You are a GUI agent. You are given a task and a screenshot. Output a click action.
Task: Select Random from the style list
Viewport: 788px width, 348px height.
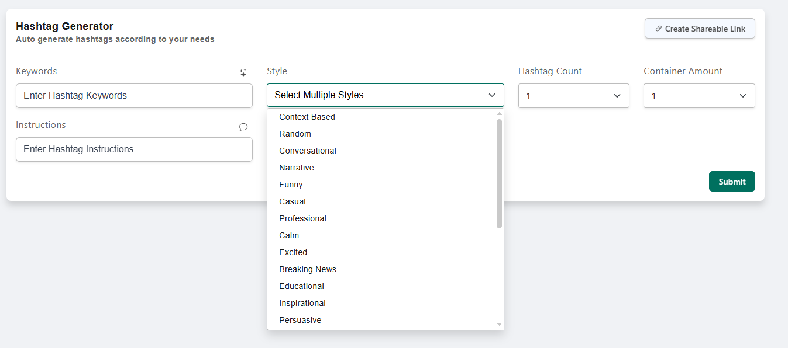295,134
